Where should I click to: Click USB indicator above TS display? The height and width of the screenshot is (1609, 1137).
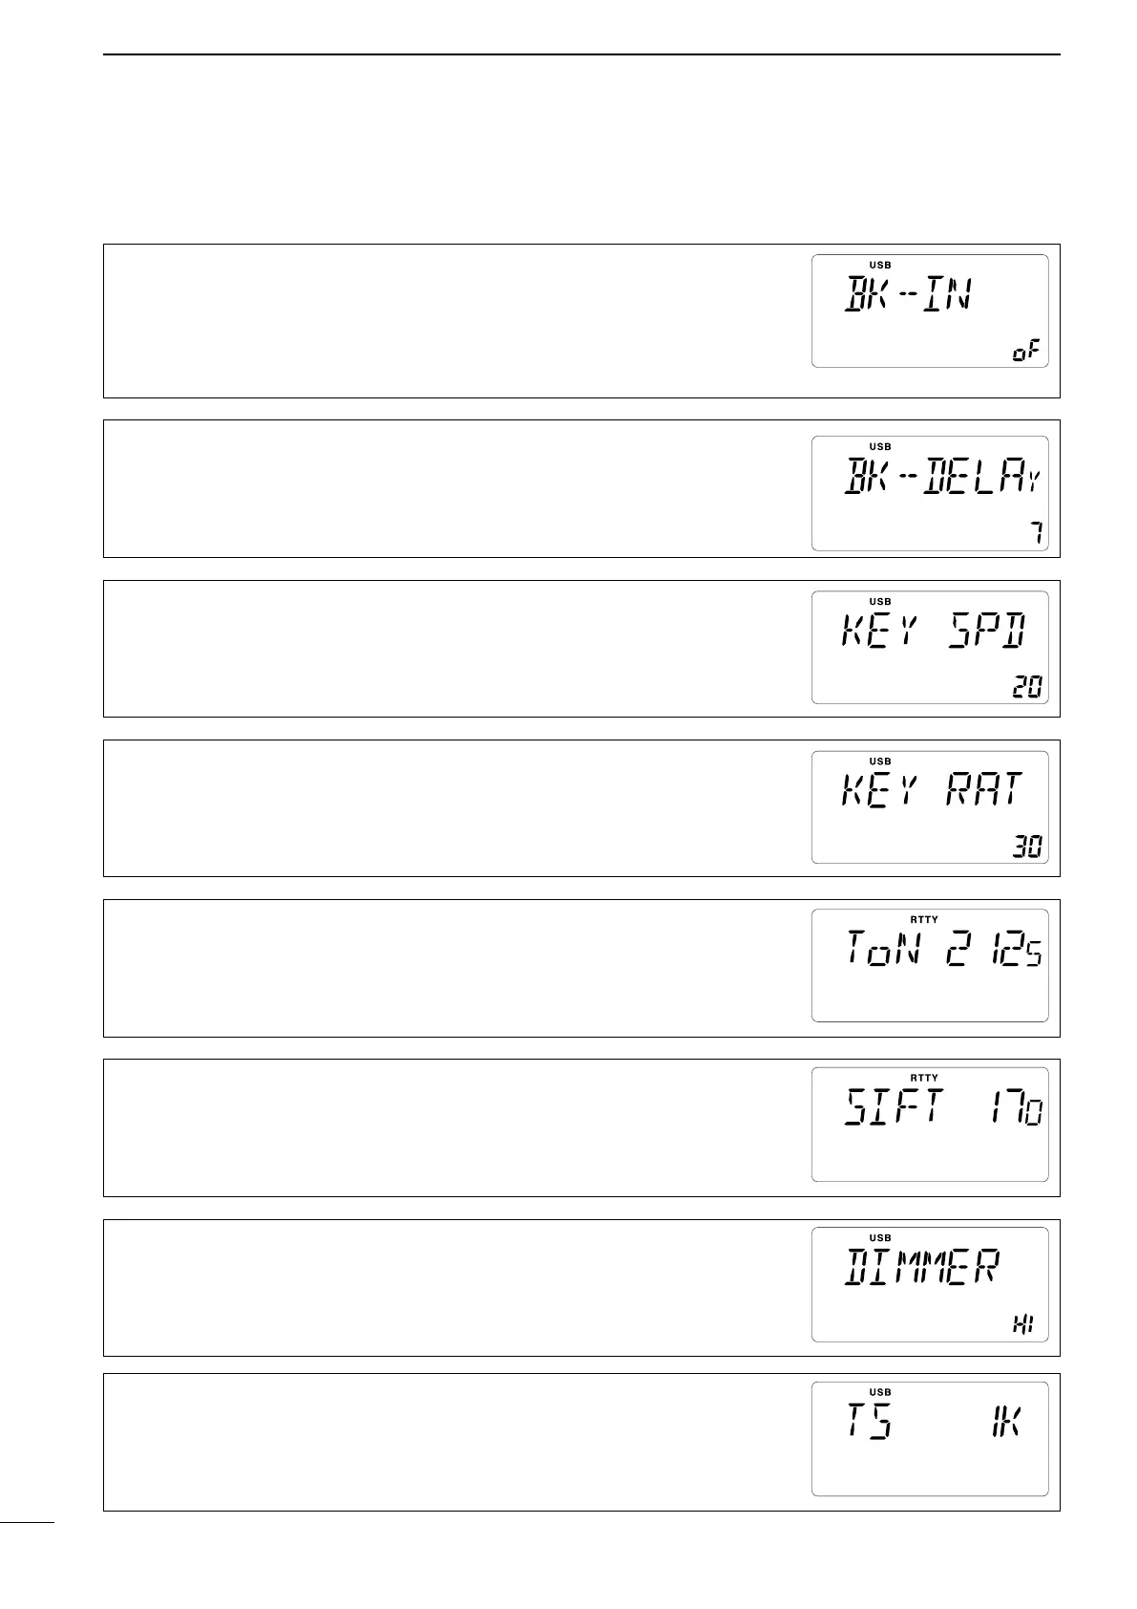880,1392
